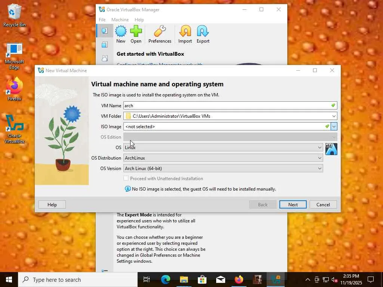Click the VirtualBox taskbar button
383x287 pixels.
276,280
